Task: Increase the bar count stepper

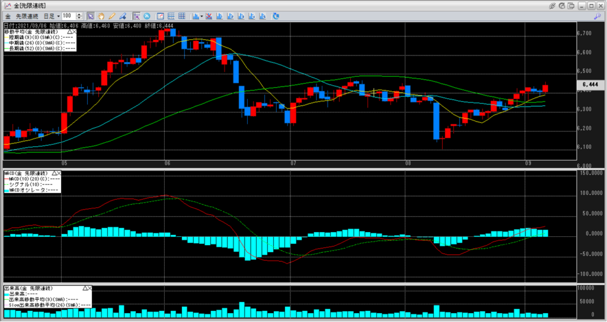Action: 79,14
